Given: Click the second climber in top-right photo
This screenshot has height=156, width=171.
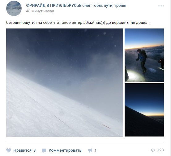Looking at the screenshot, I should (161, 64).
